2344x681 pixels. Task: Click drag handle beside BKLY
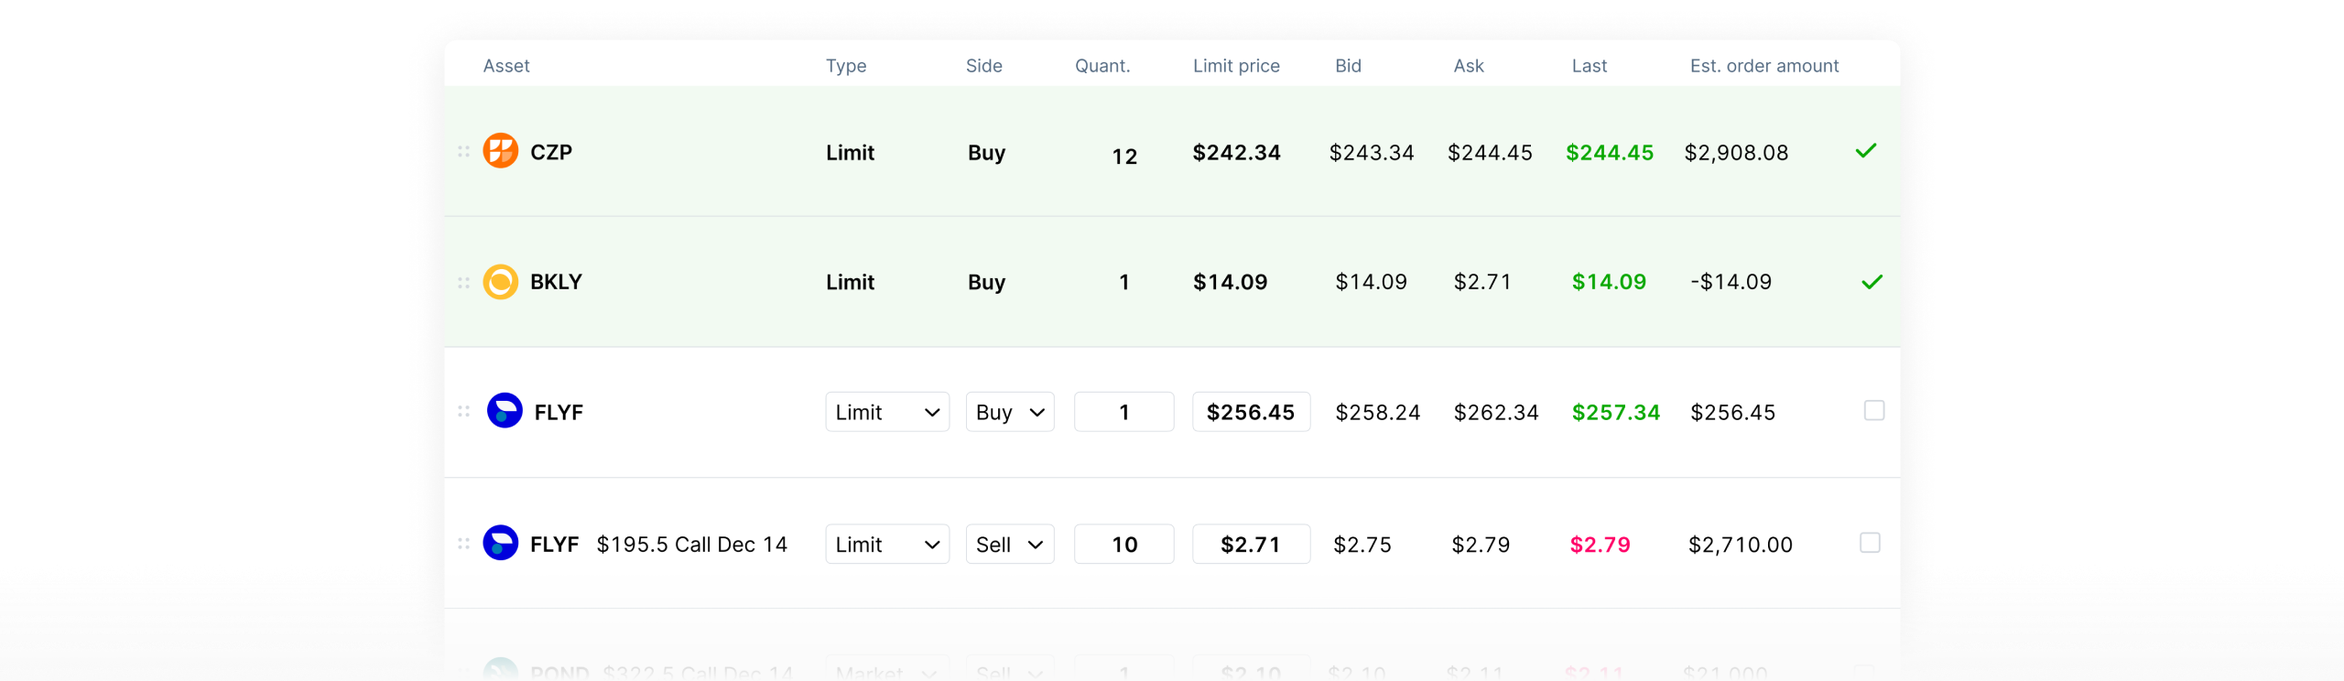(463, 283)
